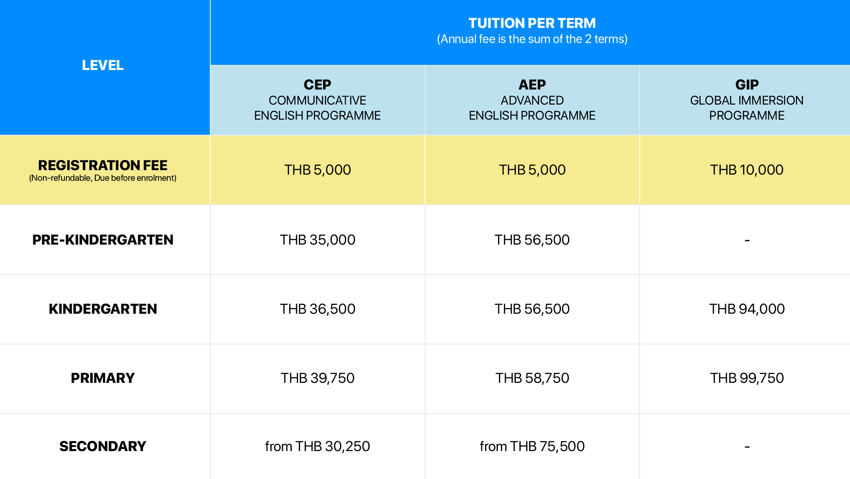Select the from THB 30,250 Secondary cell

point(317,446)
